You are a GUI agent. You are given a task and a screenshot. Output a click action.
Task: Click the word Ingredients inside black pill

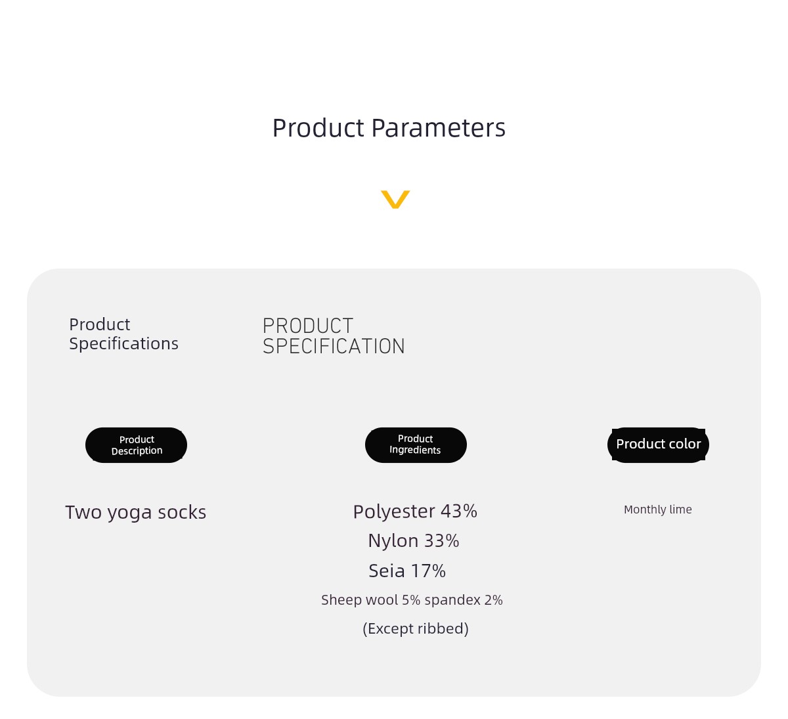point(415,450)
